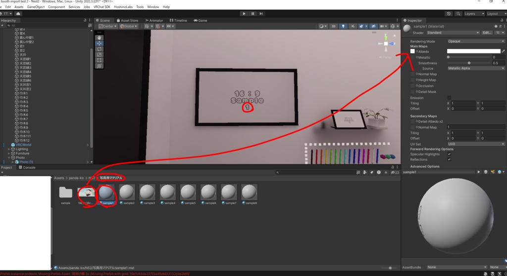507x276 pixels.
Task: Switch to the Animator tab
Action: click(x=154, y=20)
